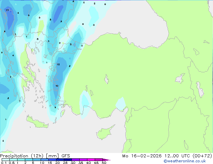Select the 2–5 mm legend color box
The image size is (213, 164).
coord(29,160)
